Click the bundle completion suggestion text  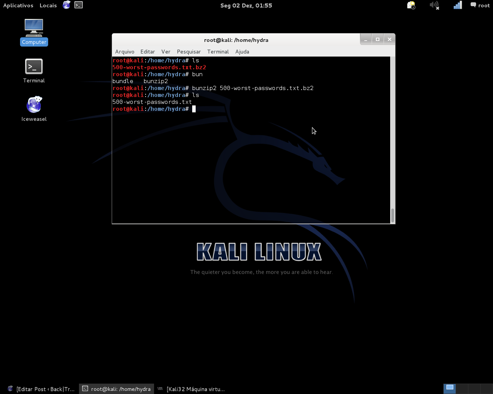click(x=123, y=81)
